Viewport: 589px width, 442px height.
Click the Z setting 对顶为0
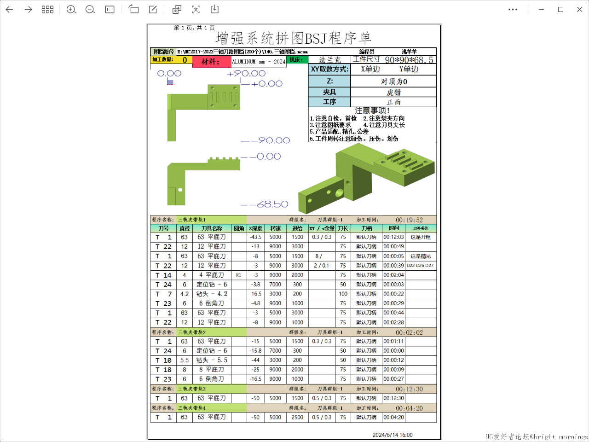point(393,81)
